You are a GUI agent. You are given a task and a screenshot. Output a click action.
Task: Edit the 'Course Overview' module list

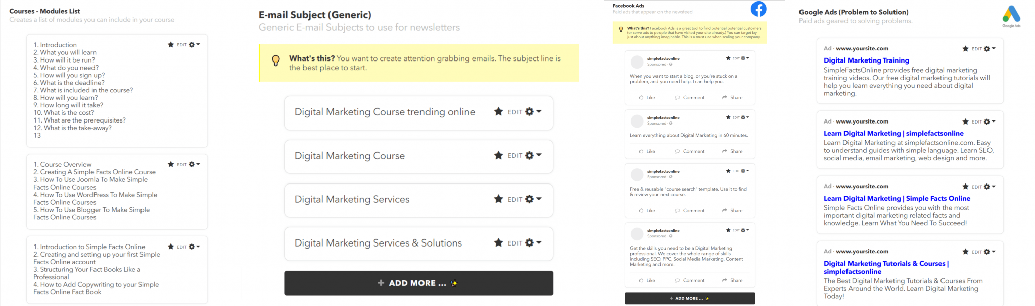pos(182,164)
